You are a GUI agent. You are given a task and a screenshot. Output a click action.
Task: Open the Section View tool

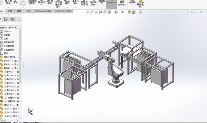click(x=101, y=12)
